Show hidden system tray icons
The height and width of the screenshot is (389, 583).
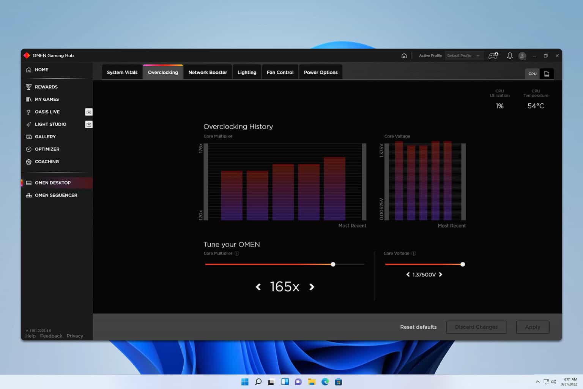point(537,382)
